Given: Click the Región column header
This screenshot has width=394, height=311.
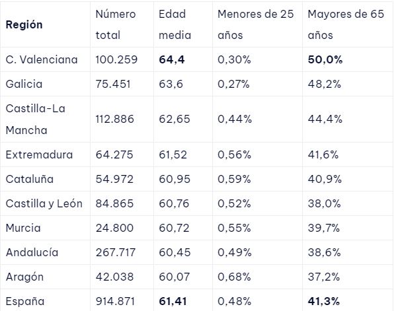Looking at the screenshot, I should [24, 24].
